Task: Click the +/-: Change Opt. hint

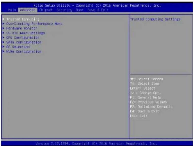Action: pyautogui.click(x=145, y=93)
